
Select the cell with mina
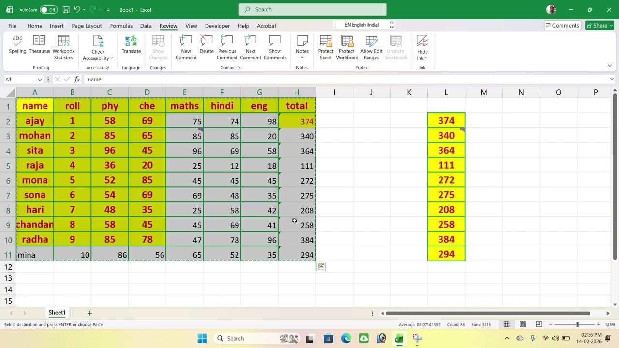click(35, 255)
